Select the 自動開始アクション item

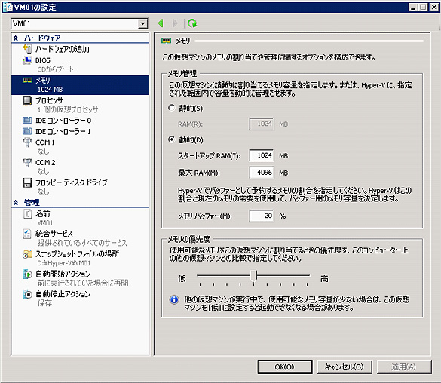tap(63, 274)
